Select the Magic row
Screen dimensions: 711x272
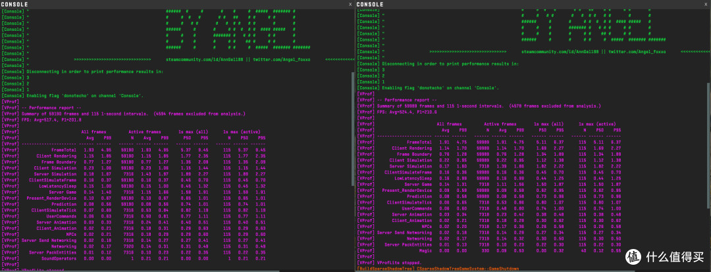pyautogui.click(x=490, y=250)
